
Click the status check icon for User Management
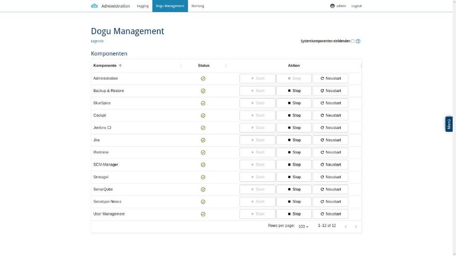click(203, 214)
